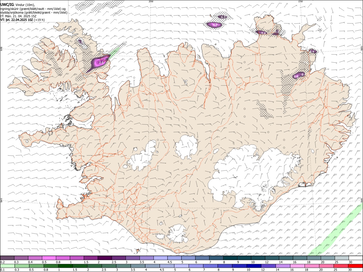
Task: Click the 'UWC/IG: Vindur (10m)' title text
Action: pos(17,5)
